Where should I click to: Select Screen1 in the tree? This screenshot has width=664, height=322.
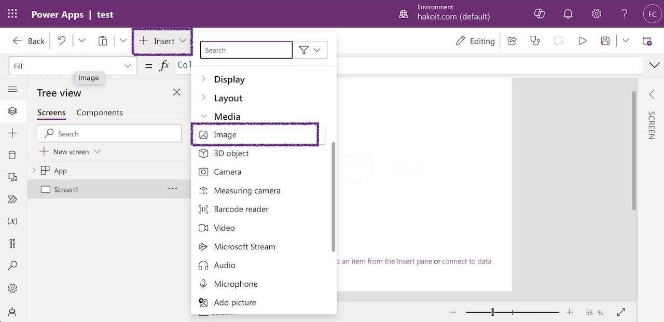click(x=109, y=189)
